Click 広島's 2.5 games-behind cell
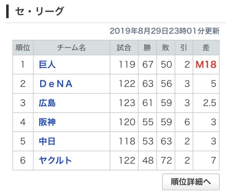The width and height of the screenshot is (232, 195). tap(206, 103)
